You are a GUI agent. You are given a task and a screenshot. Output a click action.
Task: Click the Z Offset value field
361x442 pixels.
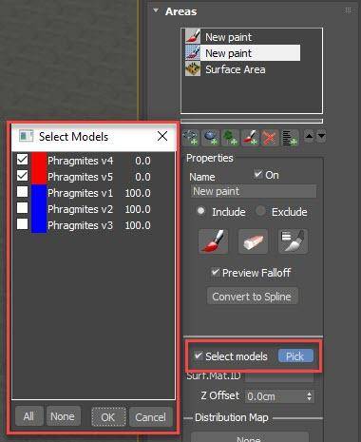tap(275, 396)
